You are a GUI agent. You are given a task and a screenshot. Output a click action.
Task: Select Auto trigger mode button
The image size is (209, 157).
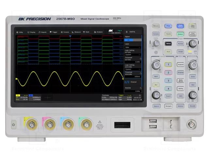pos(168,52)
